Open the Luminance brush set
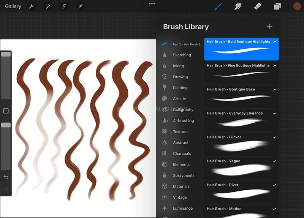Viewport: 304px width, 218px height. tap(182, 208)
